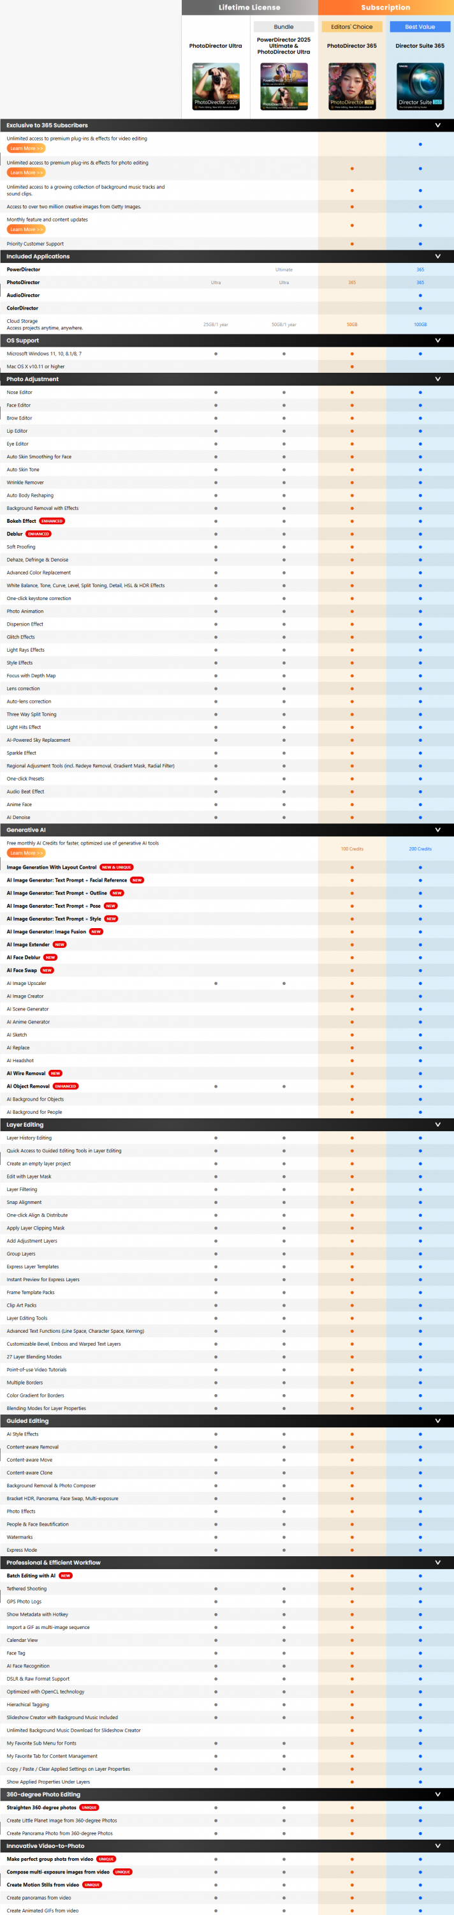The height and width of the screenshot is (1915, 454).
Task: Click the PhotoDirector 365 product title
Action: point(352,46)
